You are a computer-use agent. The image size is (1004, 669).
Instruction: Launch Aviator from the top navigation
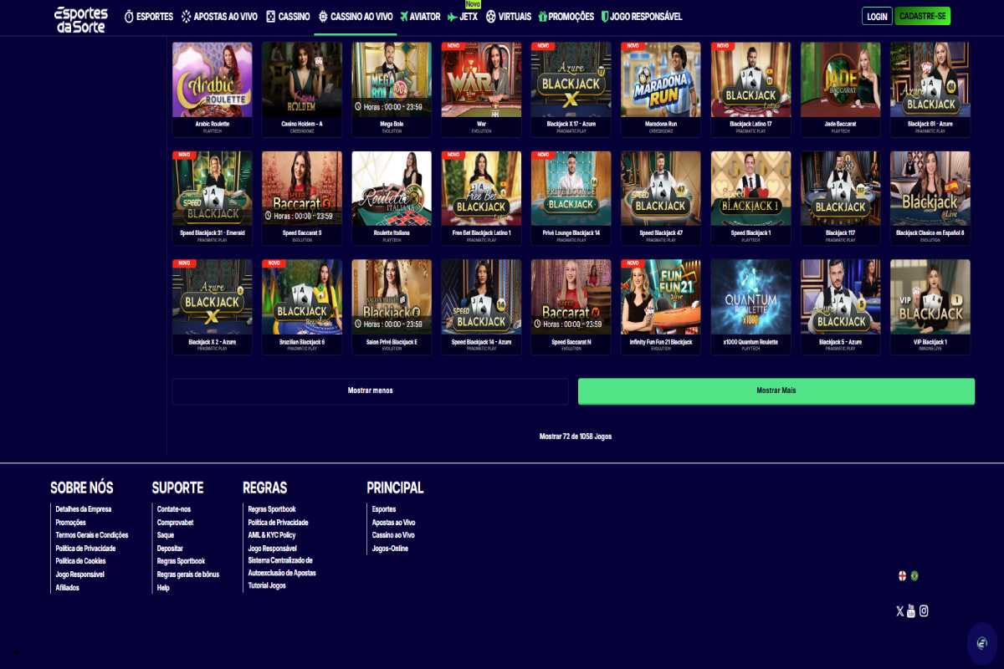(420, 17)
